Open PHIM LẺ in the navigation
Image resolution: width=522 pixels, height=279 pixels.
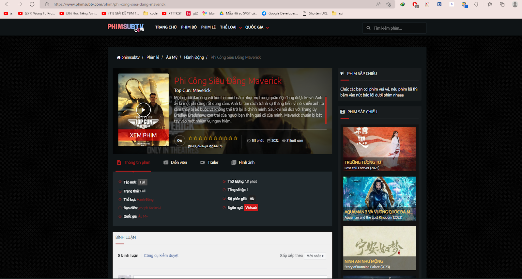pos(208,27)
